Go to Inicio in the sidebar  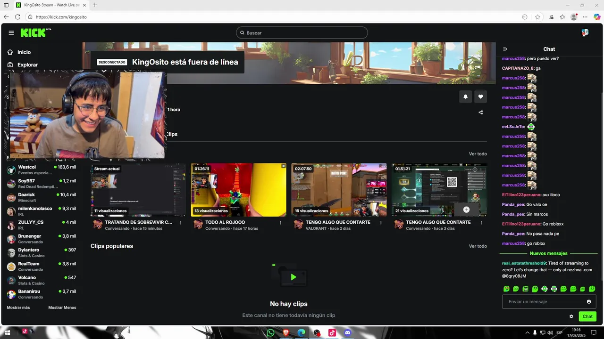(19, 52)
